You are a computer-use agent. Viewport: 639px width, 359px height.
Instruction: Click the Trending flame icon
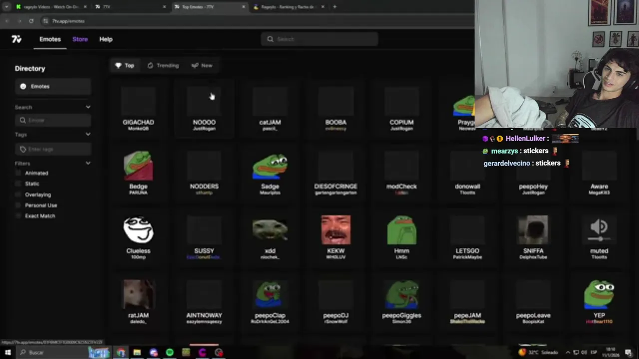150,65
